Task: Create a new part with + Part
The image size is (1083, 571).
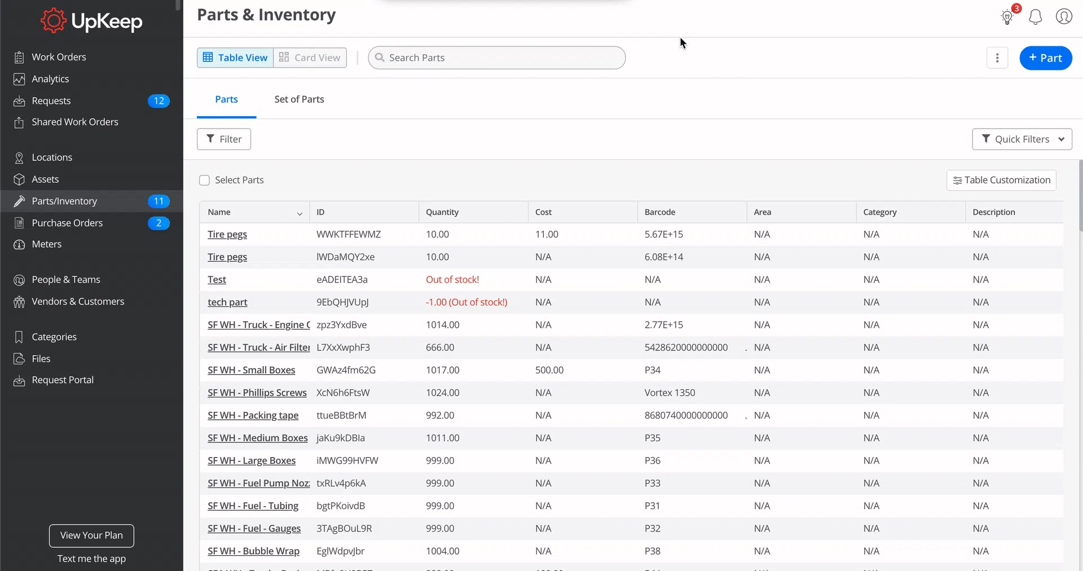Action: [x=1045, y=58]
